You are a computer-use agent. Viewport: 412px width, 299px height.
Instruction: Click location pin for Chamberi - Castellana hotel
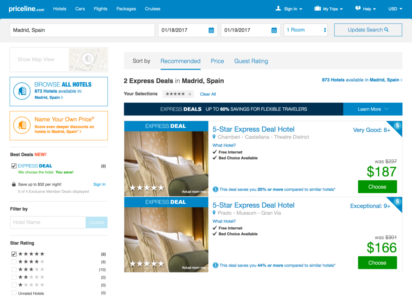[x=214, y=137]
